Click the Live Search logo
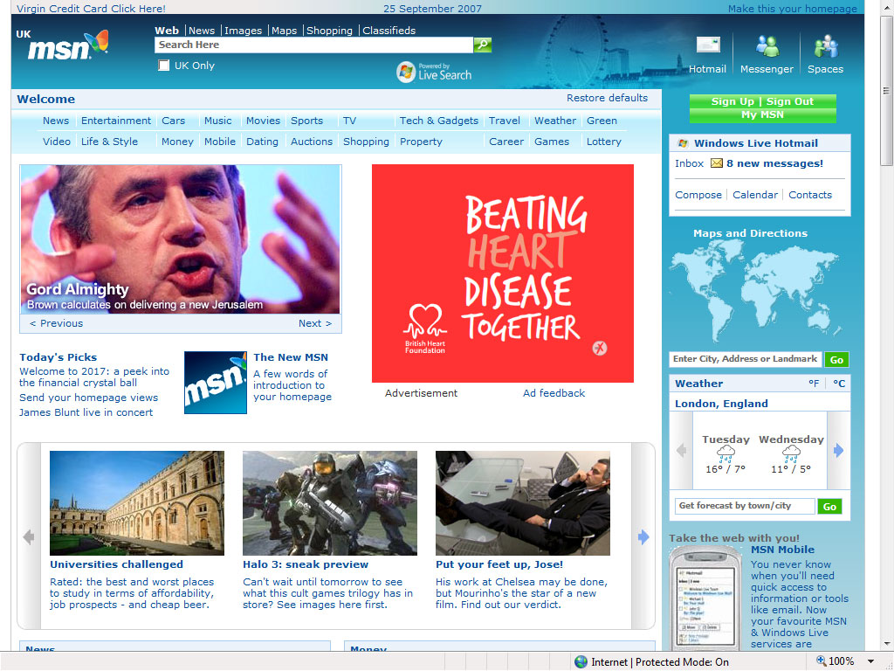894x671 pixels. coord(435,72)
